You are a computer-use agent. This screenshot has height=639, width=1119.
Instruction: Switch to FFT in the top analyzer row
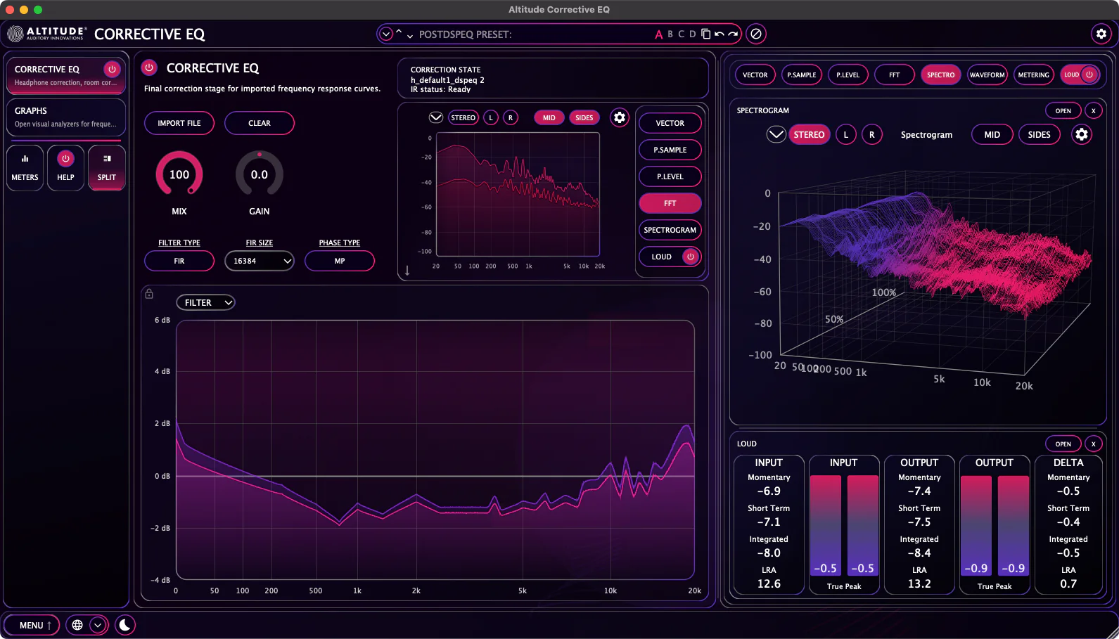[895, 75]
